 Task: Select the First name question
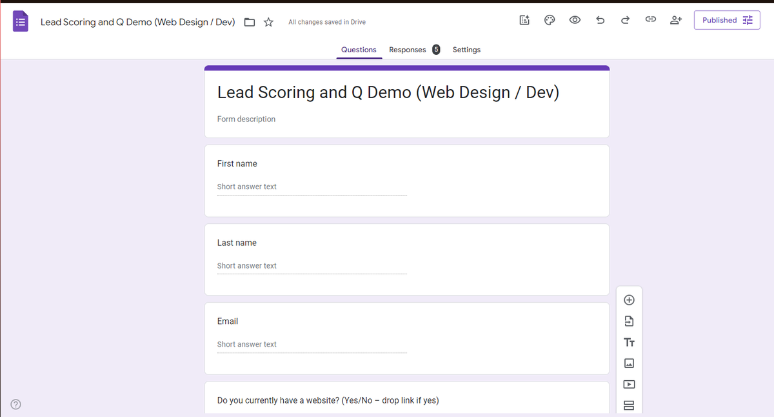tap(407, 181)
